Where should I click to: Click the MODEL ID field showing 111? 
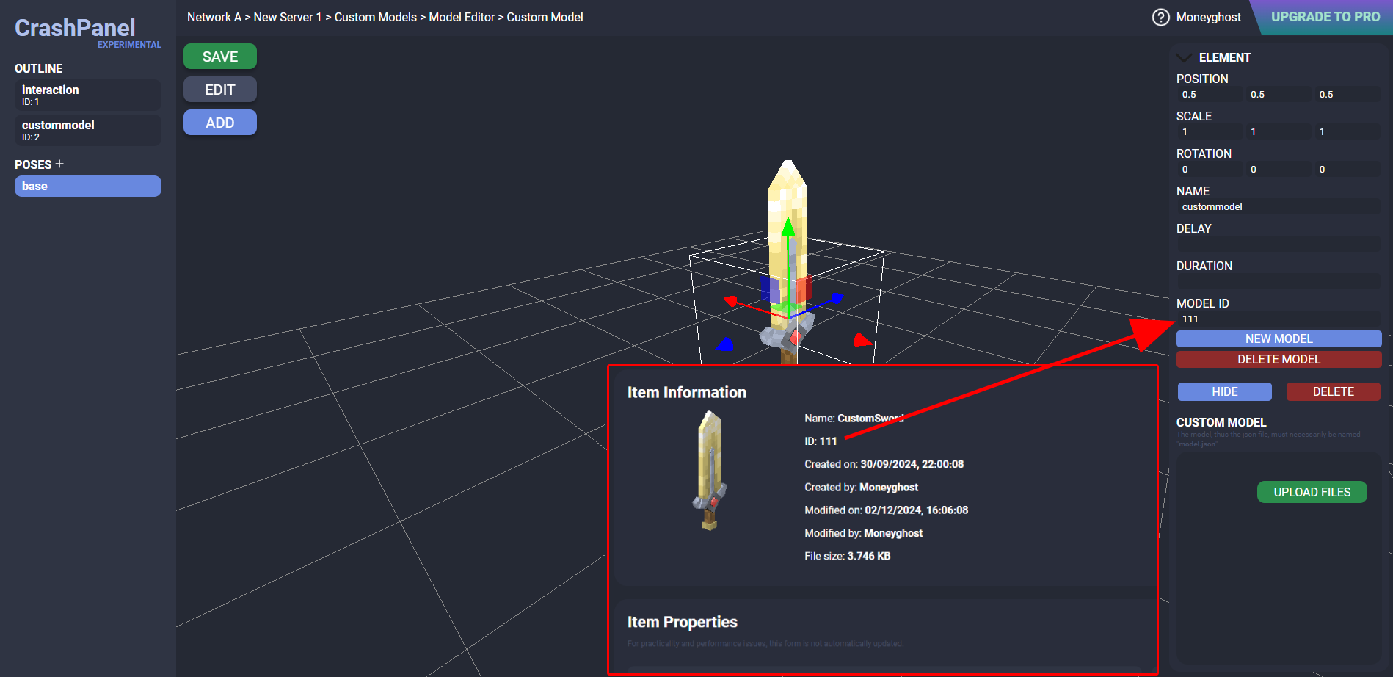(x=1277, y=319)
